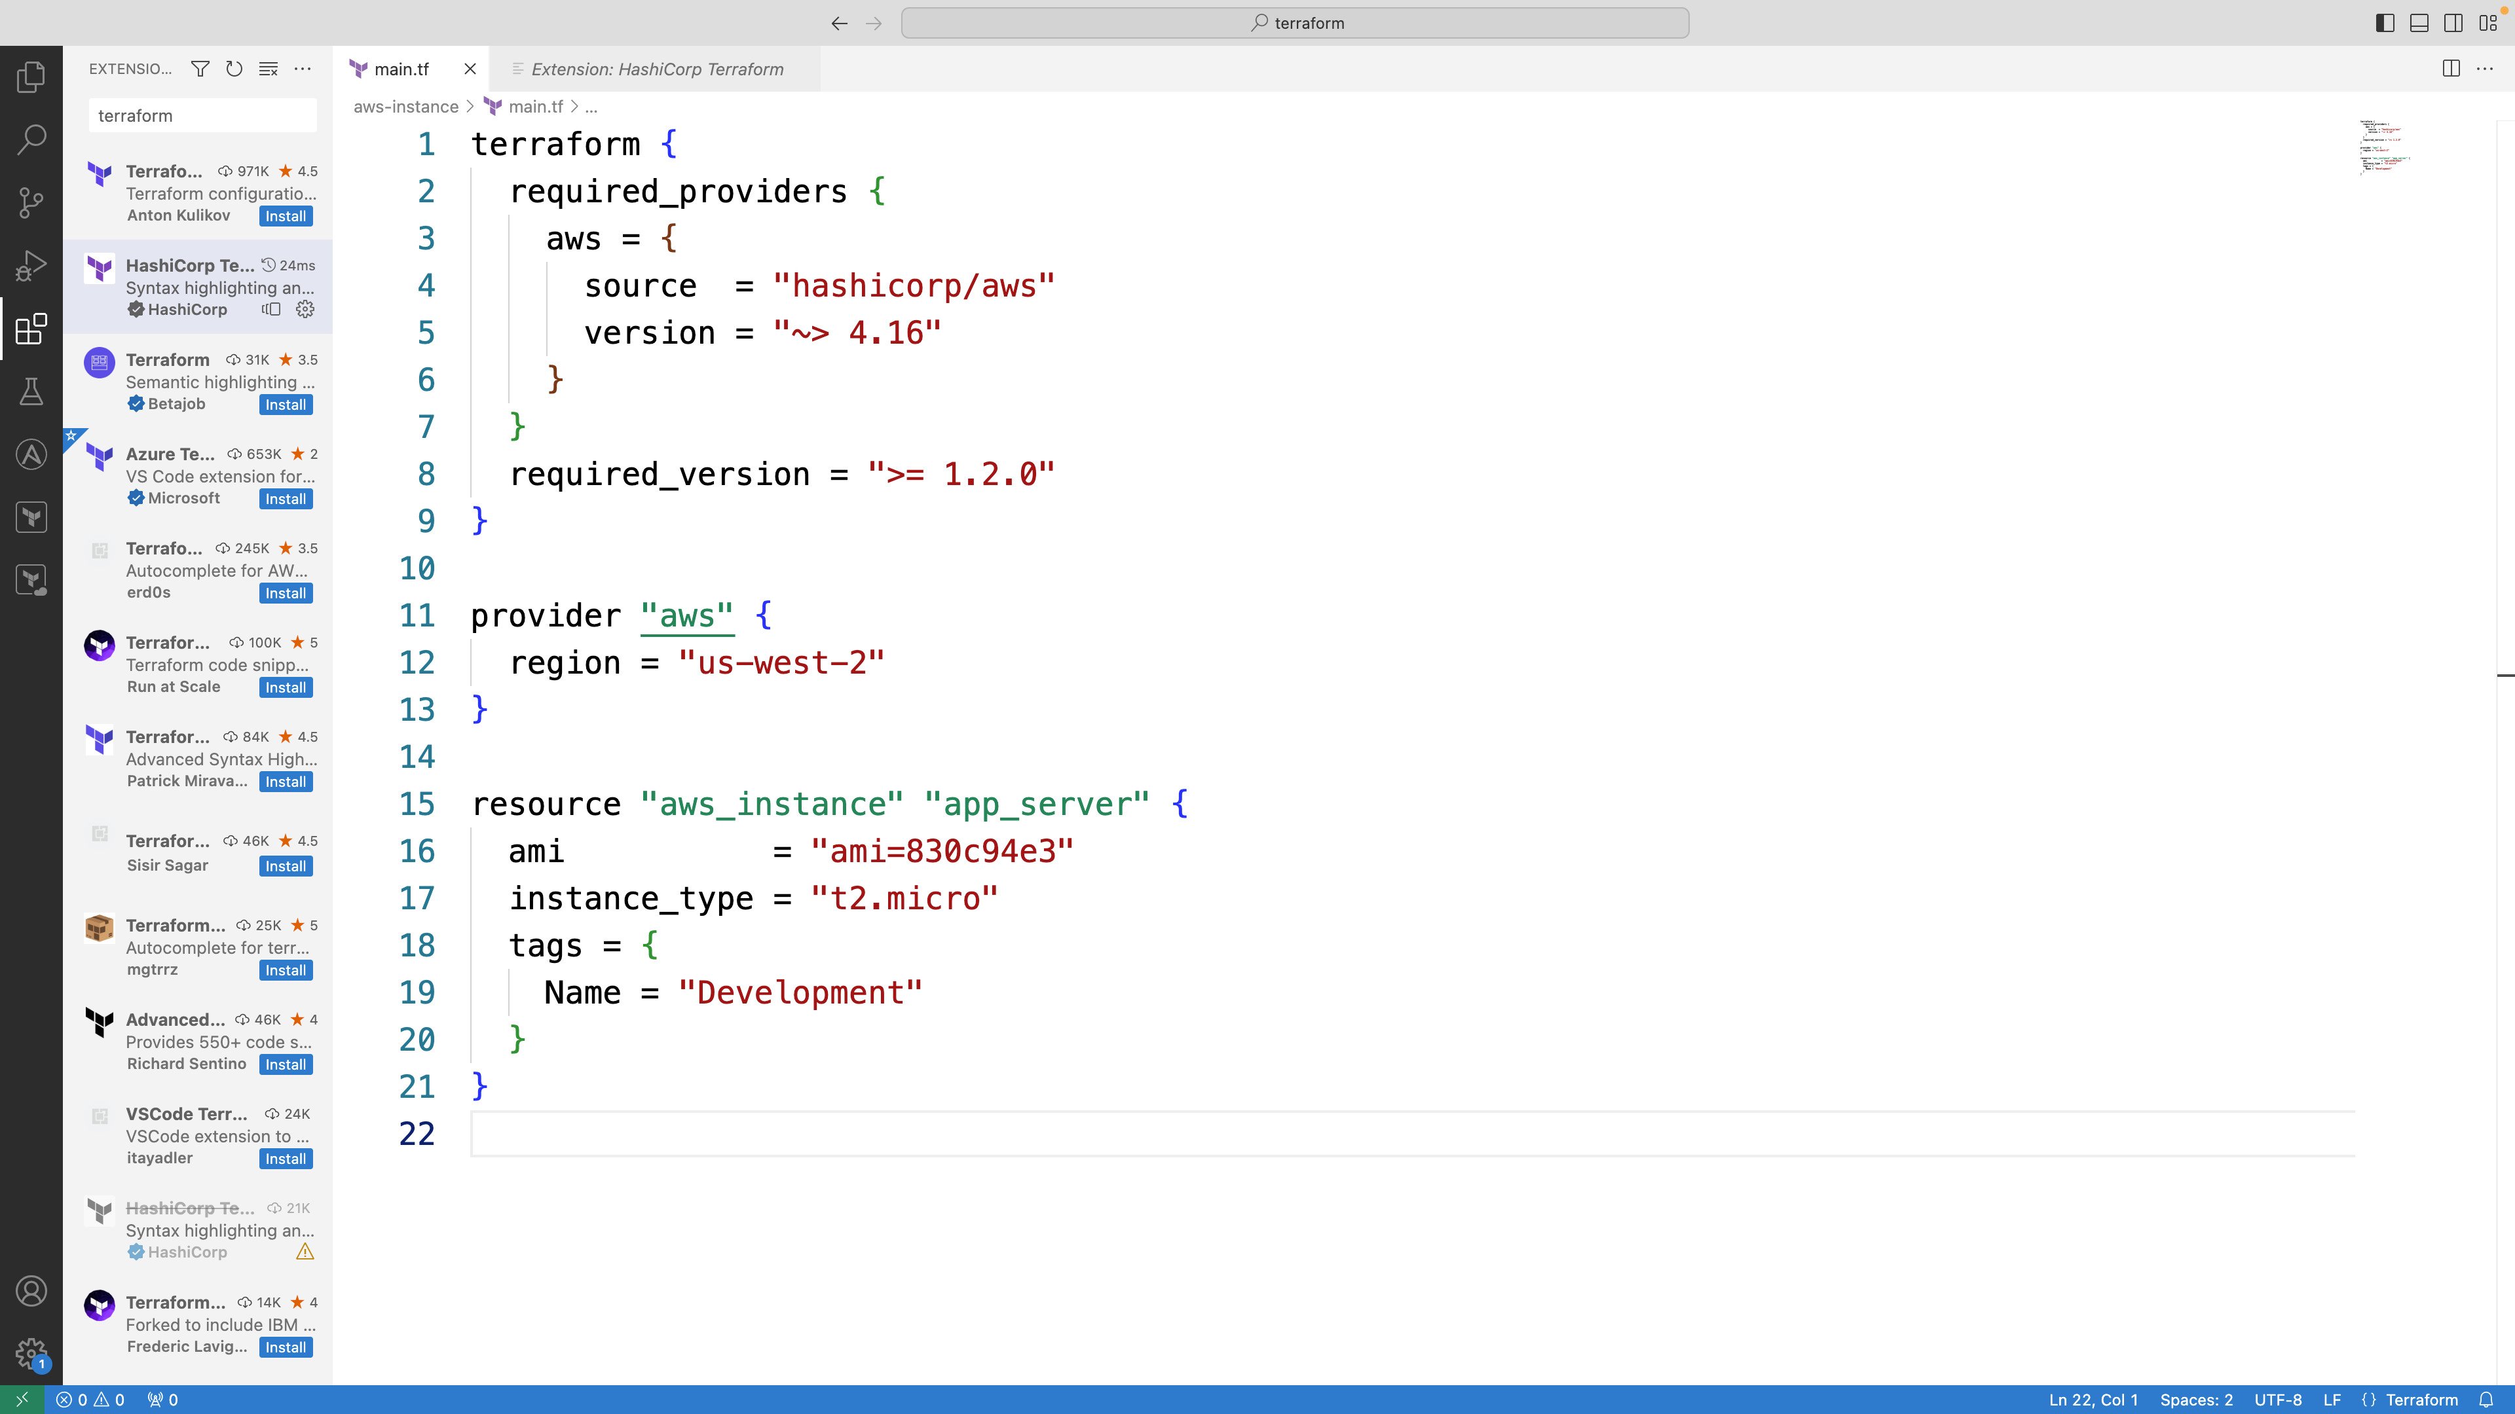
Task: Install Betajob Terraform extension
Action: click(286, 404)
